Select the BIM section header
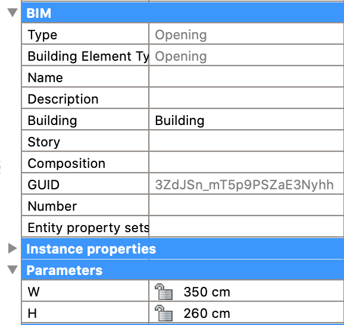344x325 pixels. pyautogui.click(x=183, y=12)
